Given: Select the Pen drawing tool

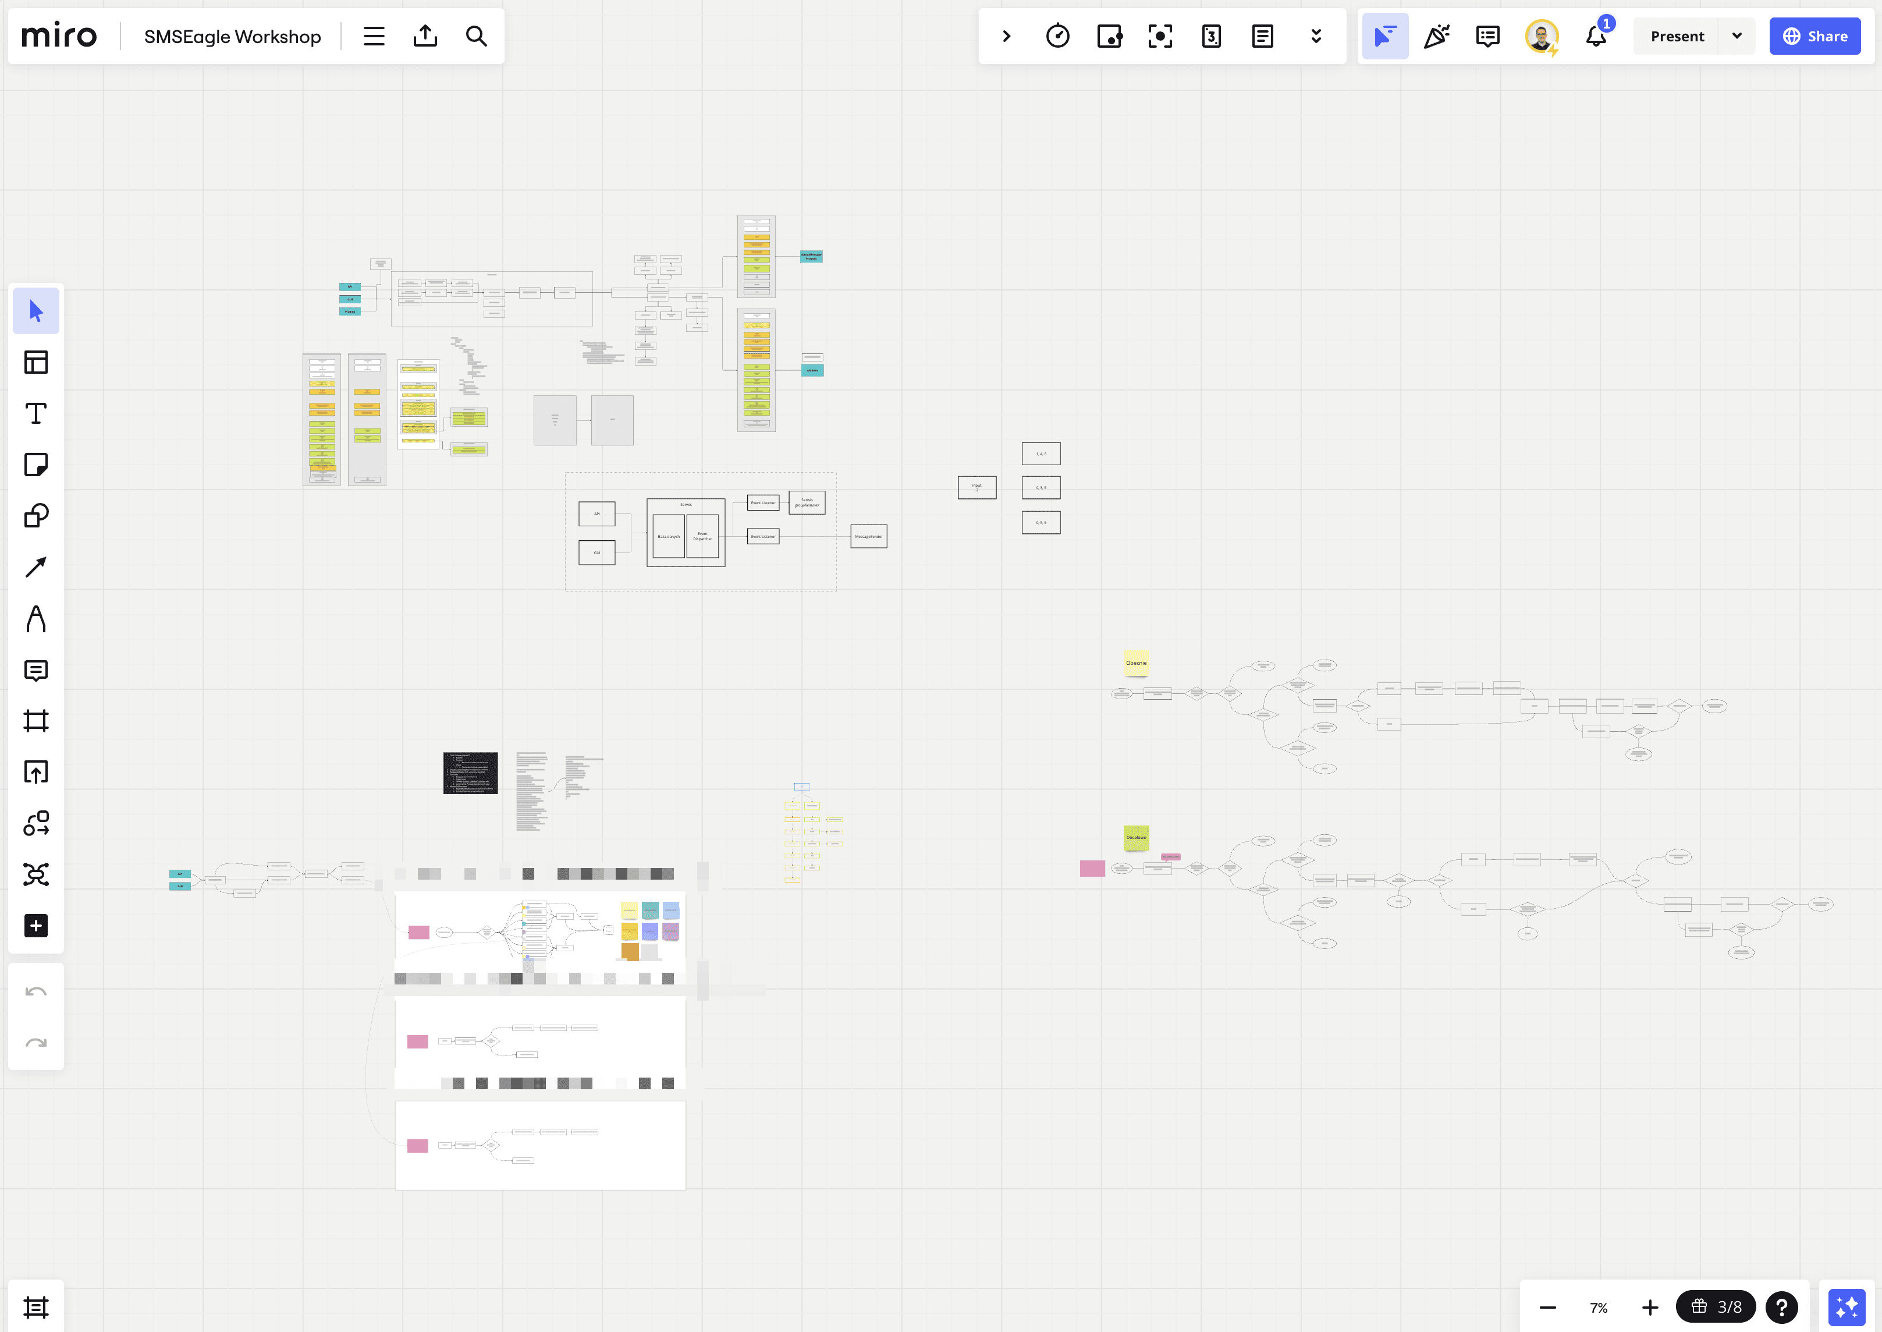Looking at the screenshot, I should pyautogui.click(x=36, y=618).
